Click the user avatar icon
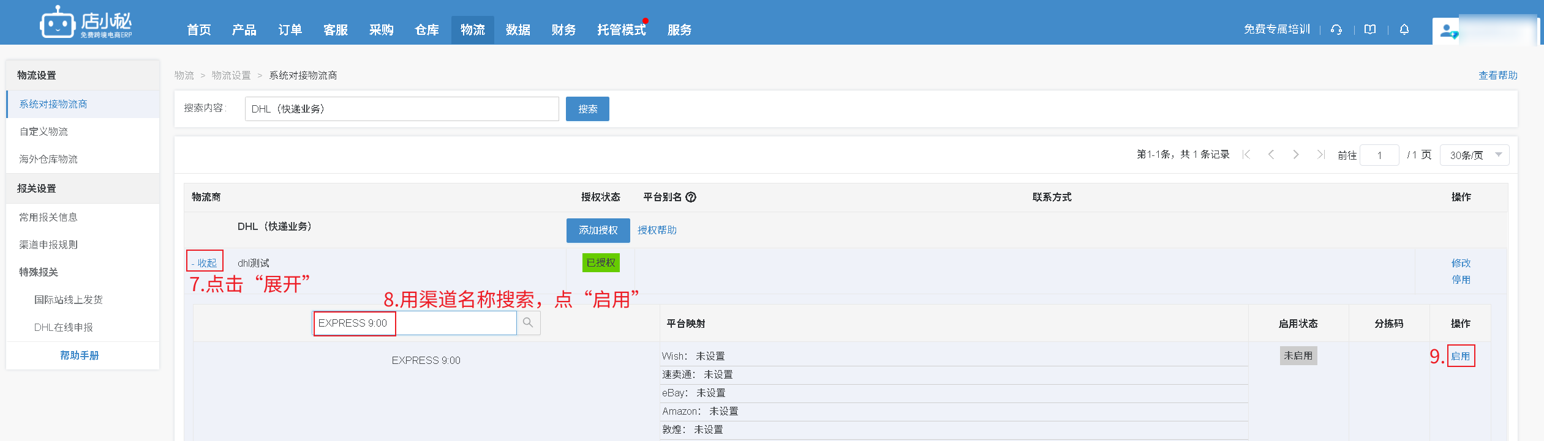Viewport: 1544px width, 441px height. click(1447, 31)
